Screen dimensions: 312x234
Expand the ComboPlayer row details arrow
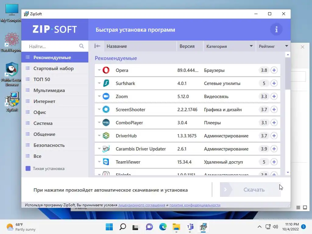[x=99, y=122]
